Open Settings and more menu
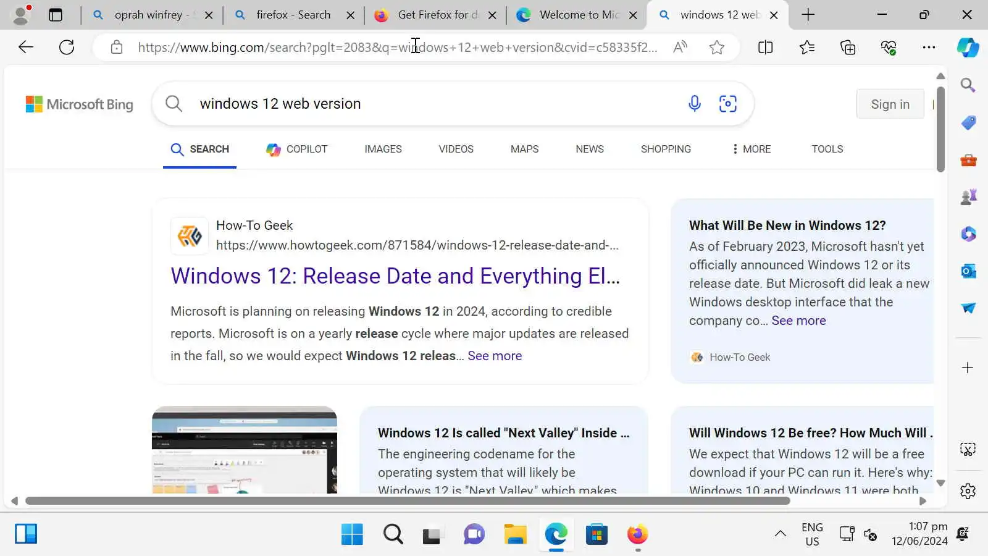Viewport: 988px width, 556px height. pyautogui.click(x=929, y=47)
